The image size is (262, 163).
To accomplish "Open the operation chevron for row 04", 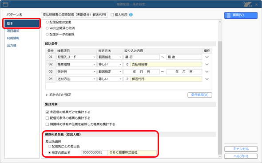I will pos(207,79).
